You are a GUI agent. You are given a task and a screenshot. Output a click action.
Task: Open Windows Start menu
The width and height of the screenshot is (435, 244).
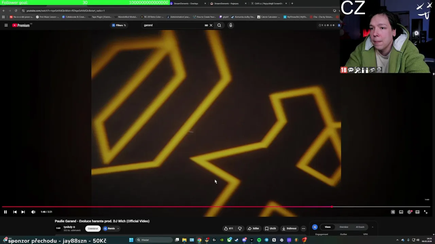(131, 240)
